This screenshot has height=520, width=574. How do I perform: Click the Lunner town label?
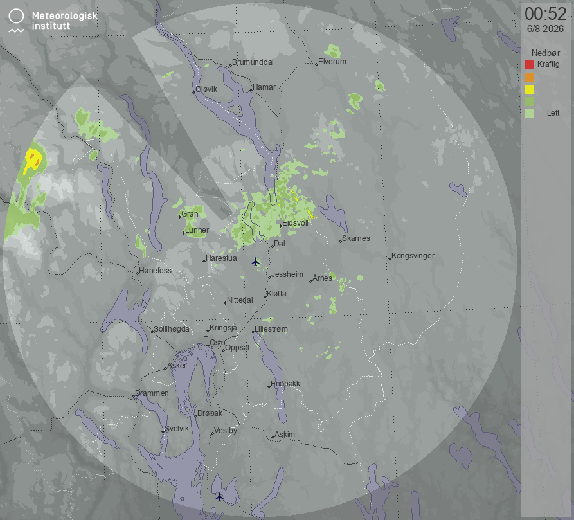coord(197,230)
